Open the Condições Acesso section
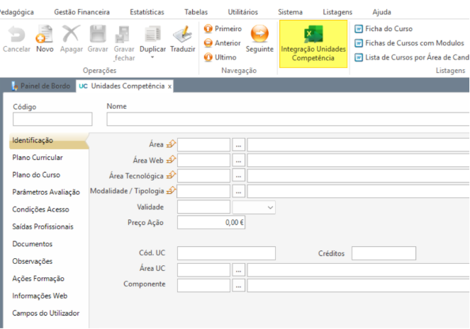Image resolution: width=470 pixels, height=329 pixels. tap(41, 209)
